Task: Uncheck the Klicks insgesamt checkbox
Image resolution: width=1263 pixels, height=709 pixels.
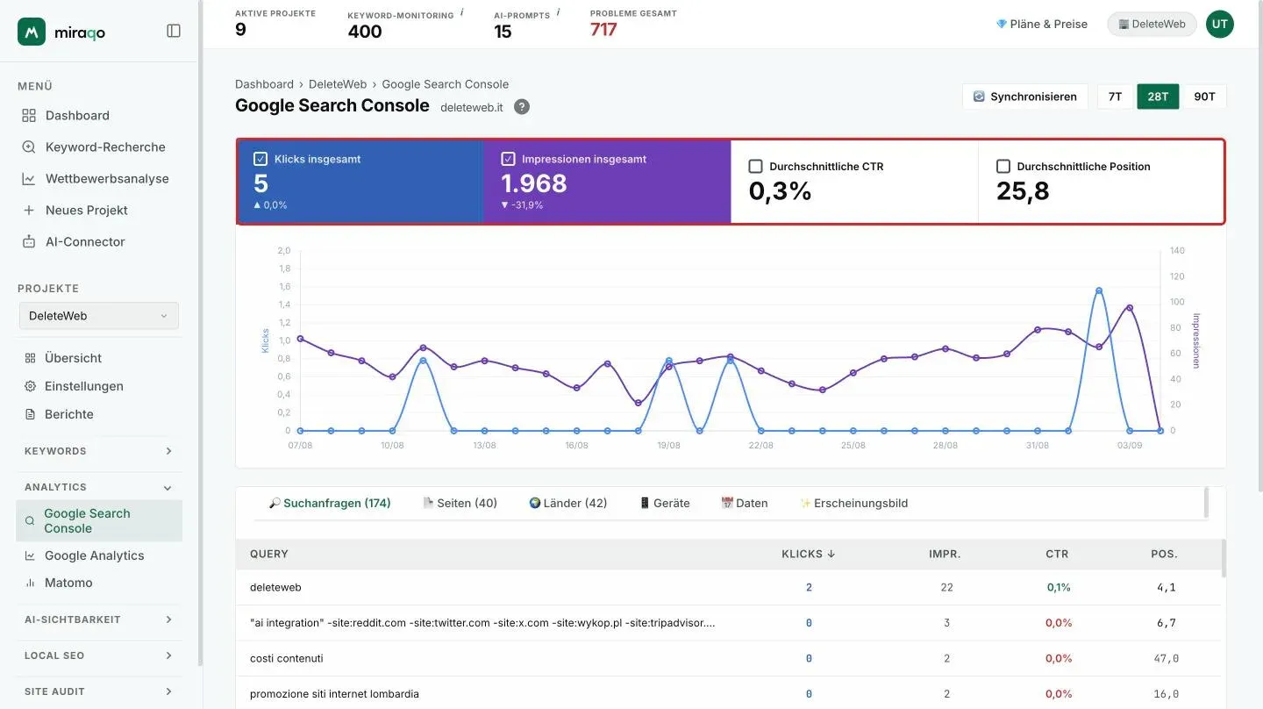Action: [x=260, y=160]
